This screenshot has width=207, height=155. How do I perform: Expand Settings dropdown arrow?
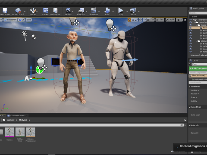click(x=72, y=12)
